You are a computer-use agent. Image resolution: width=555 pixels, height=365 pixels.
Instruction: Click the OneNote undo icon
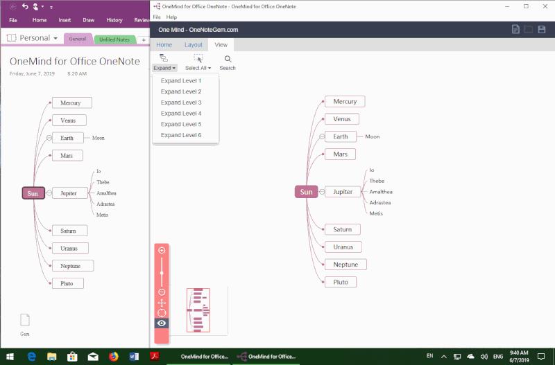pyautogui.click(x=25, y=6)
